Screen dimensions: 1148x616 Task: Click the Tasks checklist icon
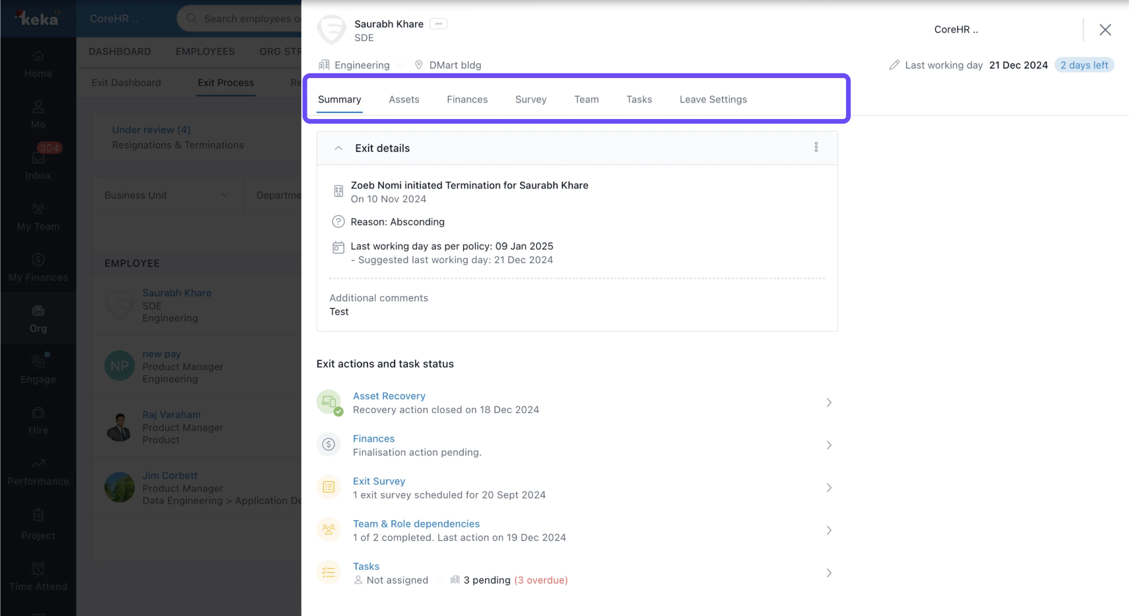coord(329,572)
